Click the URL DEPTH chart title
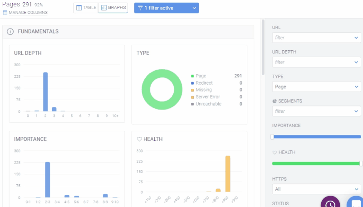Viewport: 363px width, 207px height. [x=28, y=53]
